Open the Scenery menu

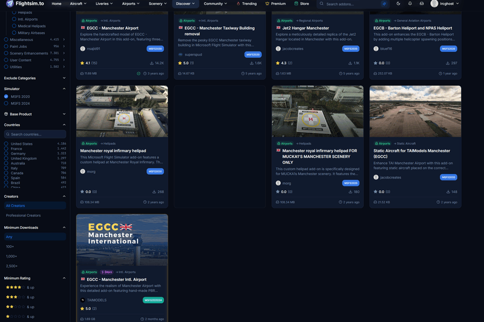pyautogui.click(x=157, y=4)
